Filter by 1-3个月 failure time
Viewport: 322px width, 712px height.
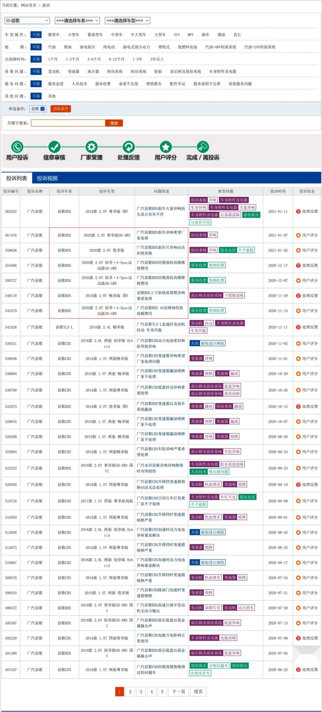73,59
